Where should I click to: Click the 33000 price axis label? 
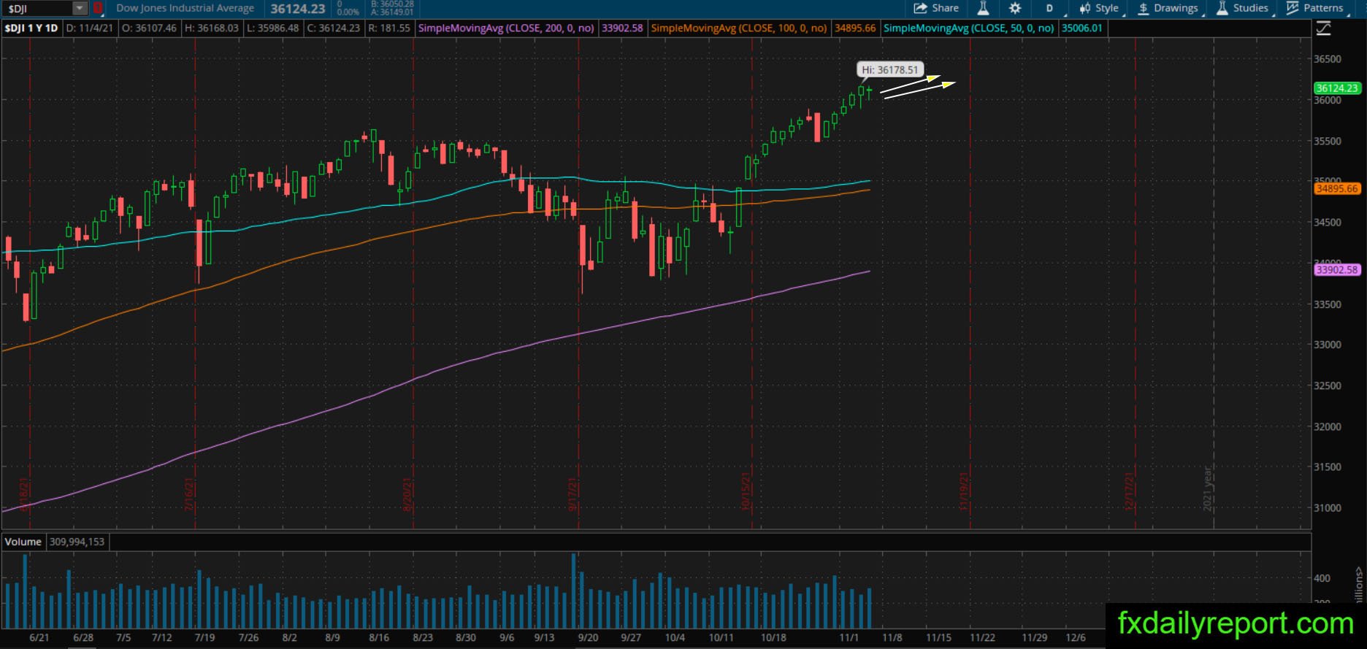(x=1328, y=345)
